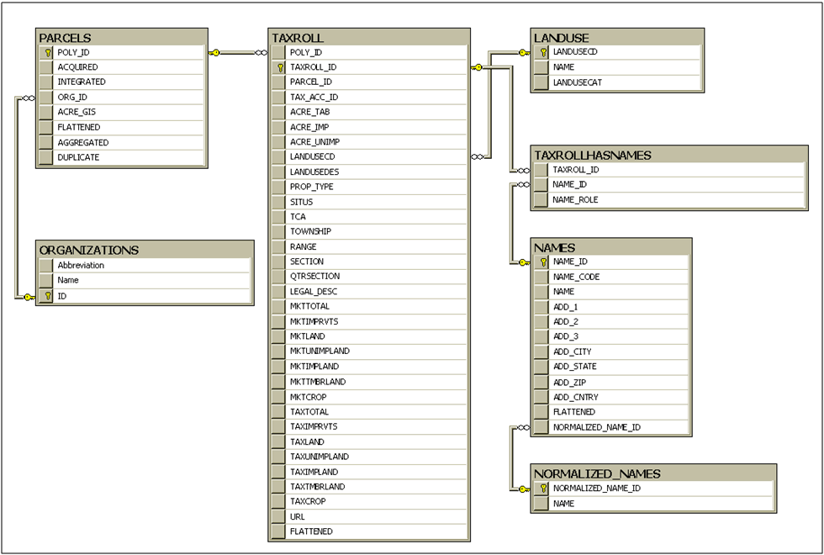This screenshot has height=555, width=824.
Task: Select the SITUS column in TAXROLL
Action: [369, 202]
